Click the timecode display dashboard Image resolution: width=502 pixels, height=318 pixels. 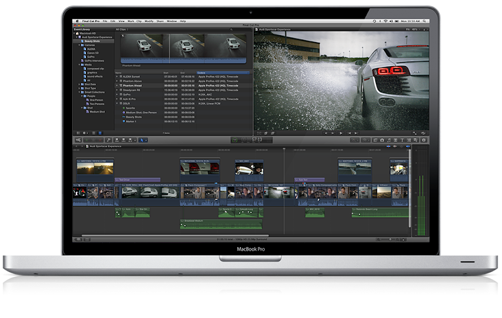tap(252, 140)
